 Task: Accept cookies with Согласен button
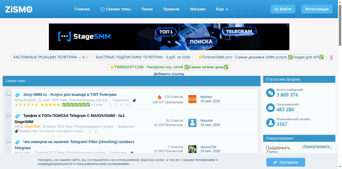tap(286, 162)
